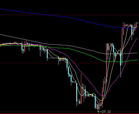The image size is (139, 114).
Task: Select the last small cyan candle at far right
Action: tap(137, 23)
